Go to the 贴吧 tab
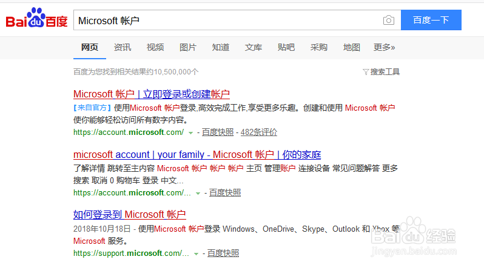 click(286, 47)
